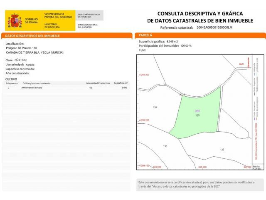
Task: Click the 'Subparcela' column header
Action: tap(12, 83)
